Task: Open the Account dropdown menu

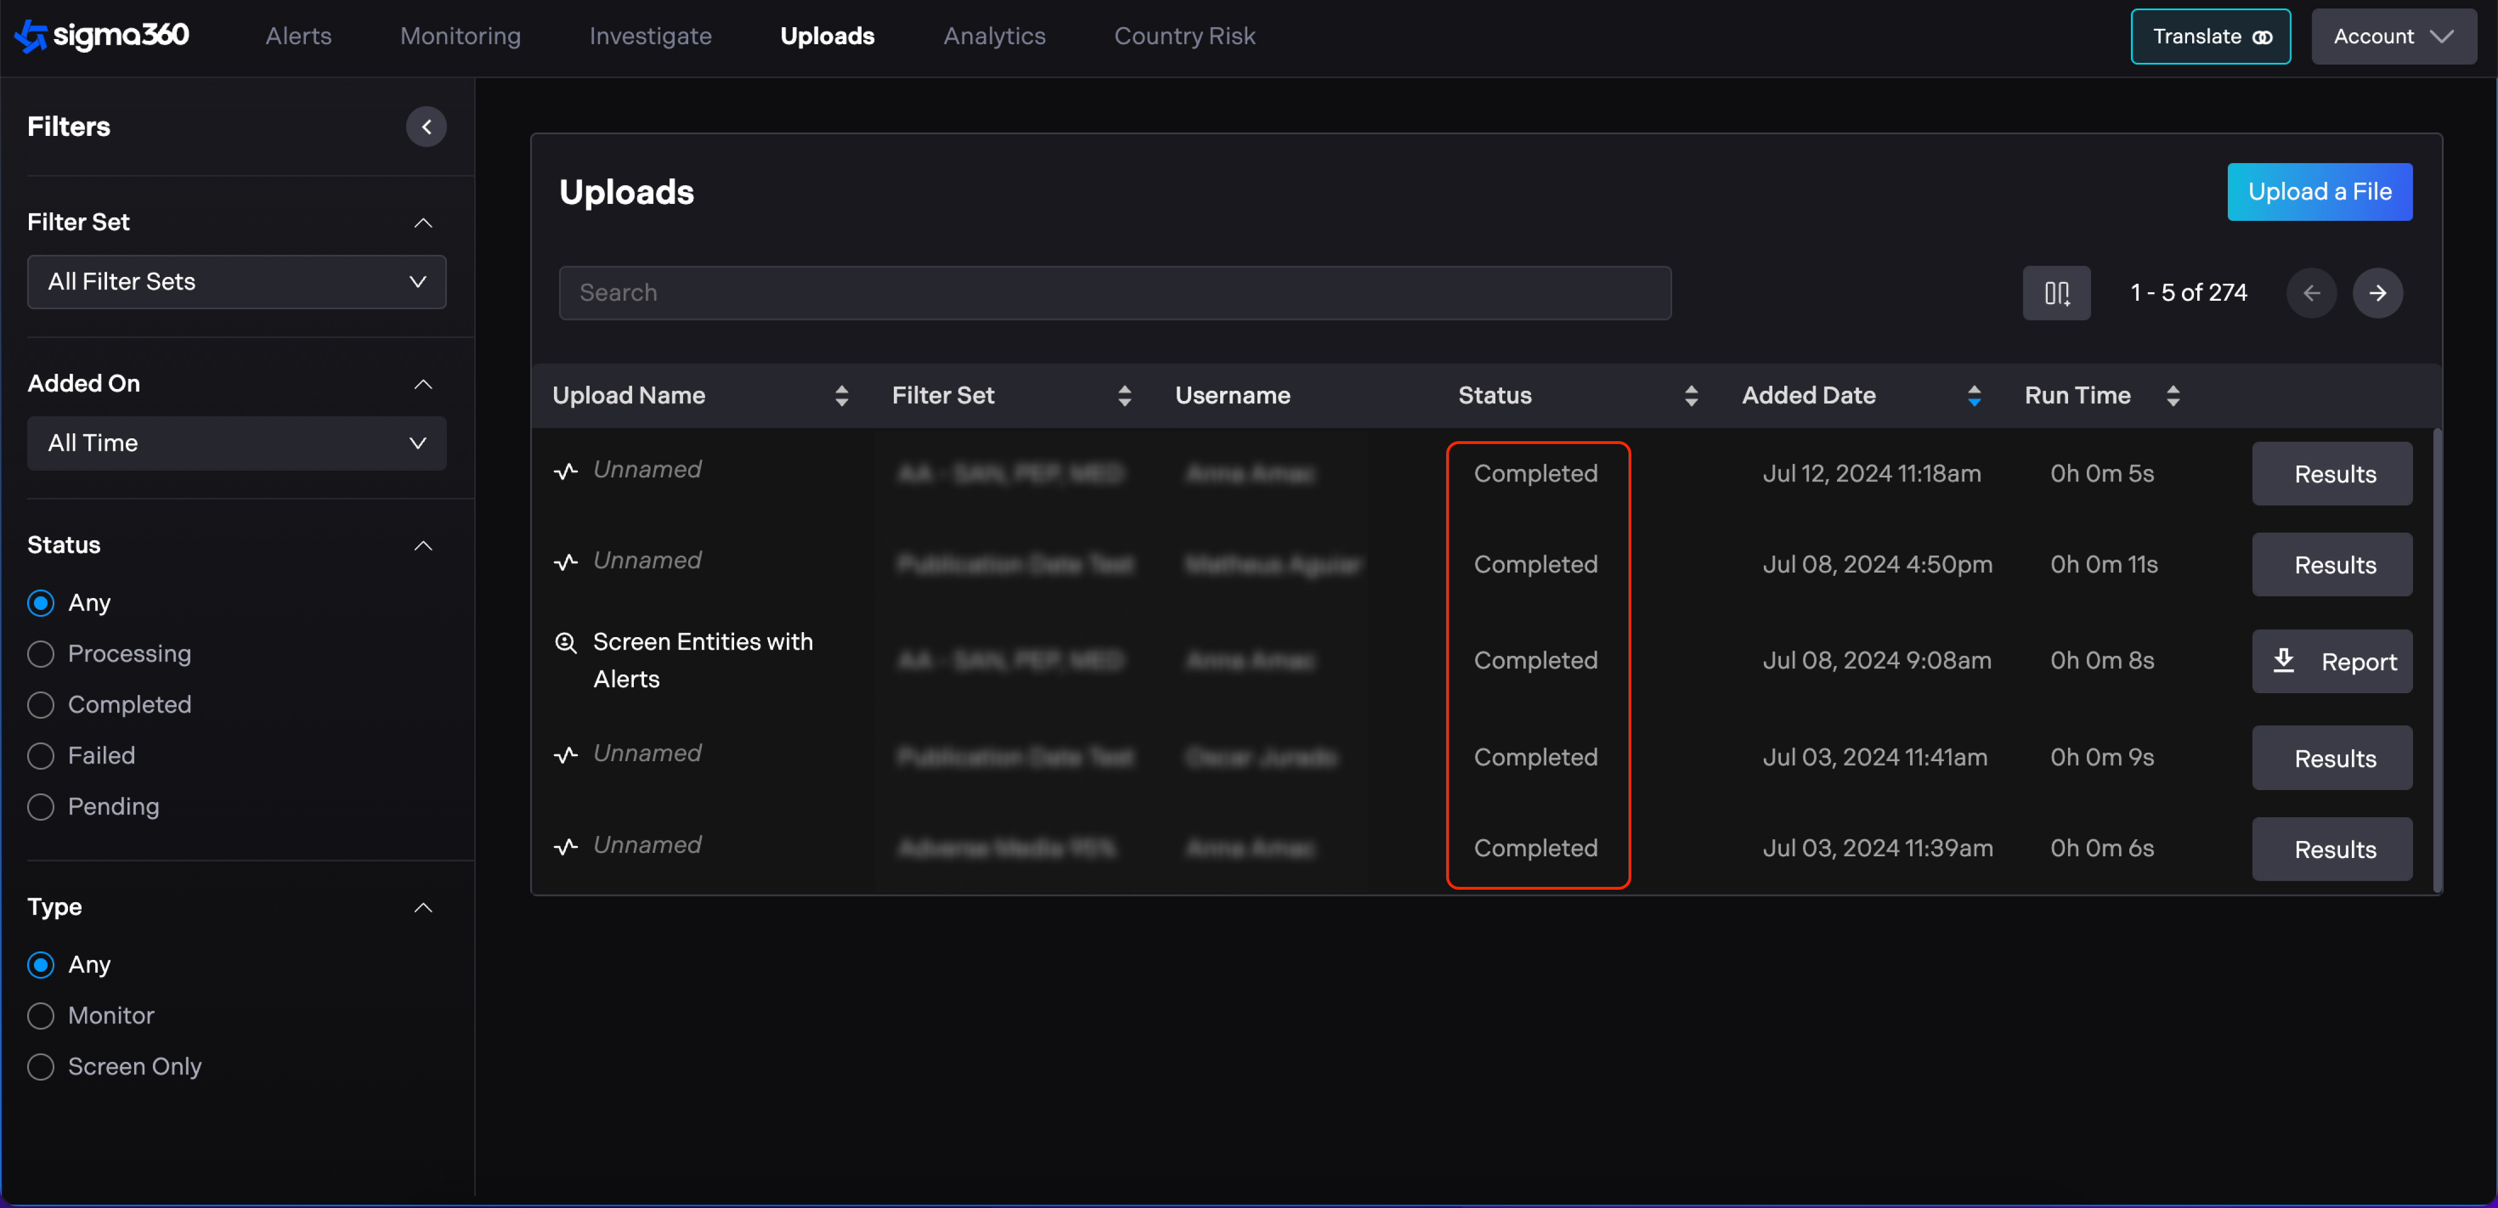Action: coord(2392,36)
